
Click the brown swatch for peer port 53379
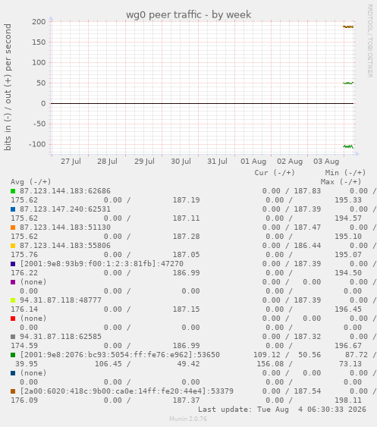13,391
